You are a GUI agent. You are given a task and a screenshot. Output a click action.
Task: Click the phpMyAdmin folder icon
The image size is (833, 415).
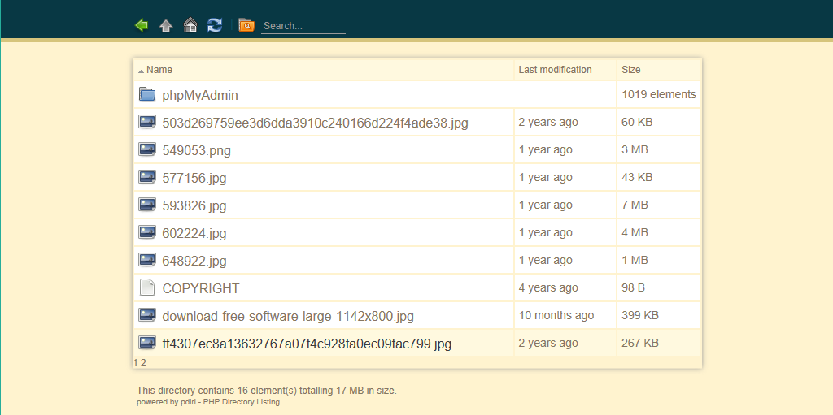(x=147, y=94)
